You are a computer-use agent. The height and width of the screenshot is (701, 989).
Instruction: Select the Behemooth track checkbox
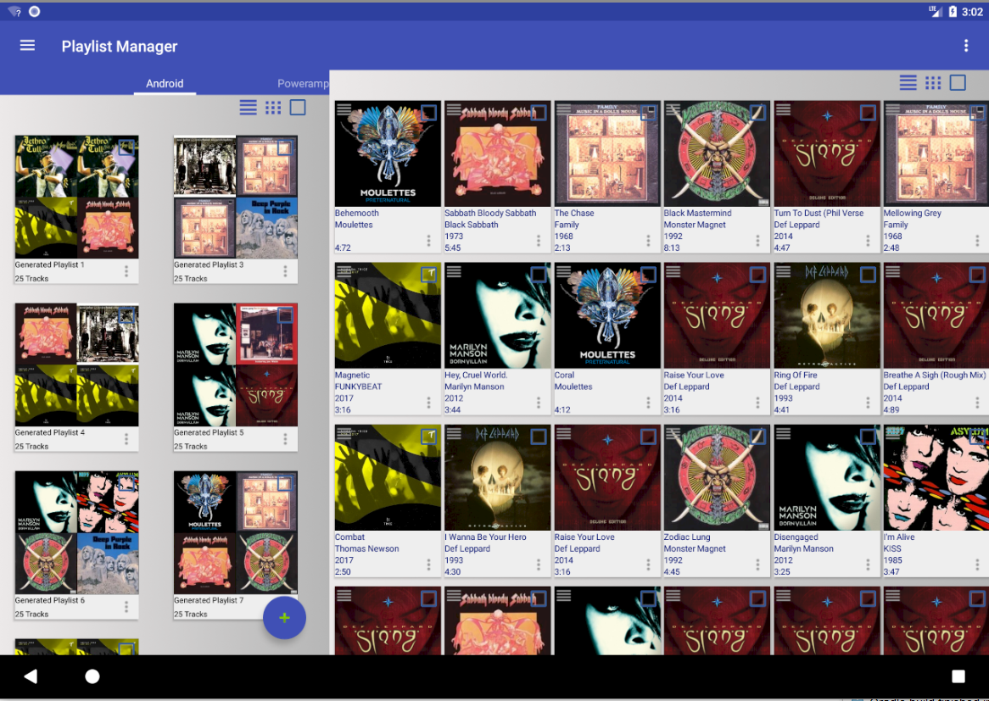click(429, 113)
